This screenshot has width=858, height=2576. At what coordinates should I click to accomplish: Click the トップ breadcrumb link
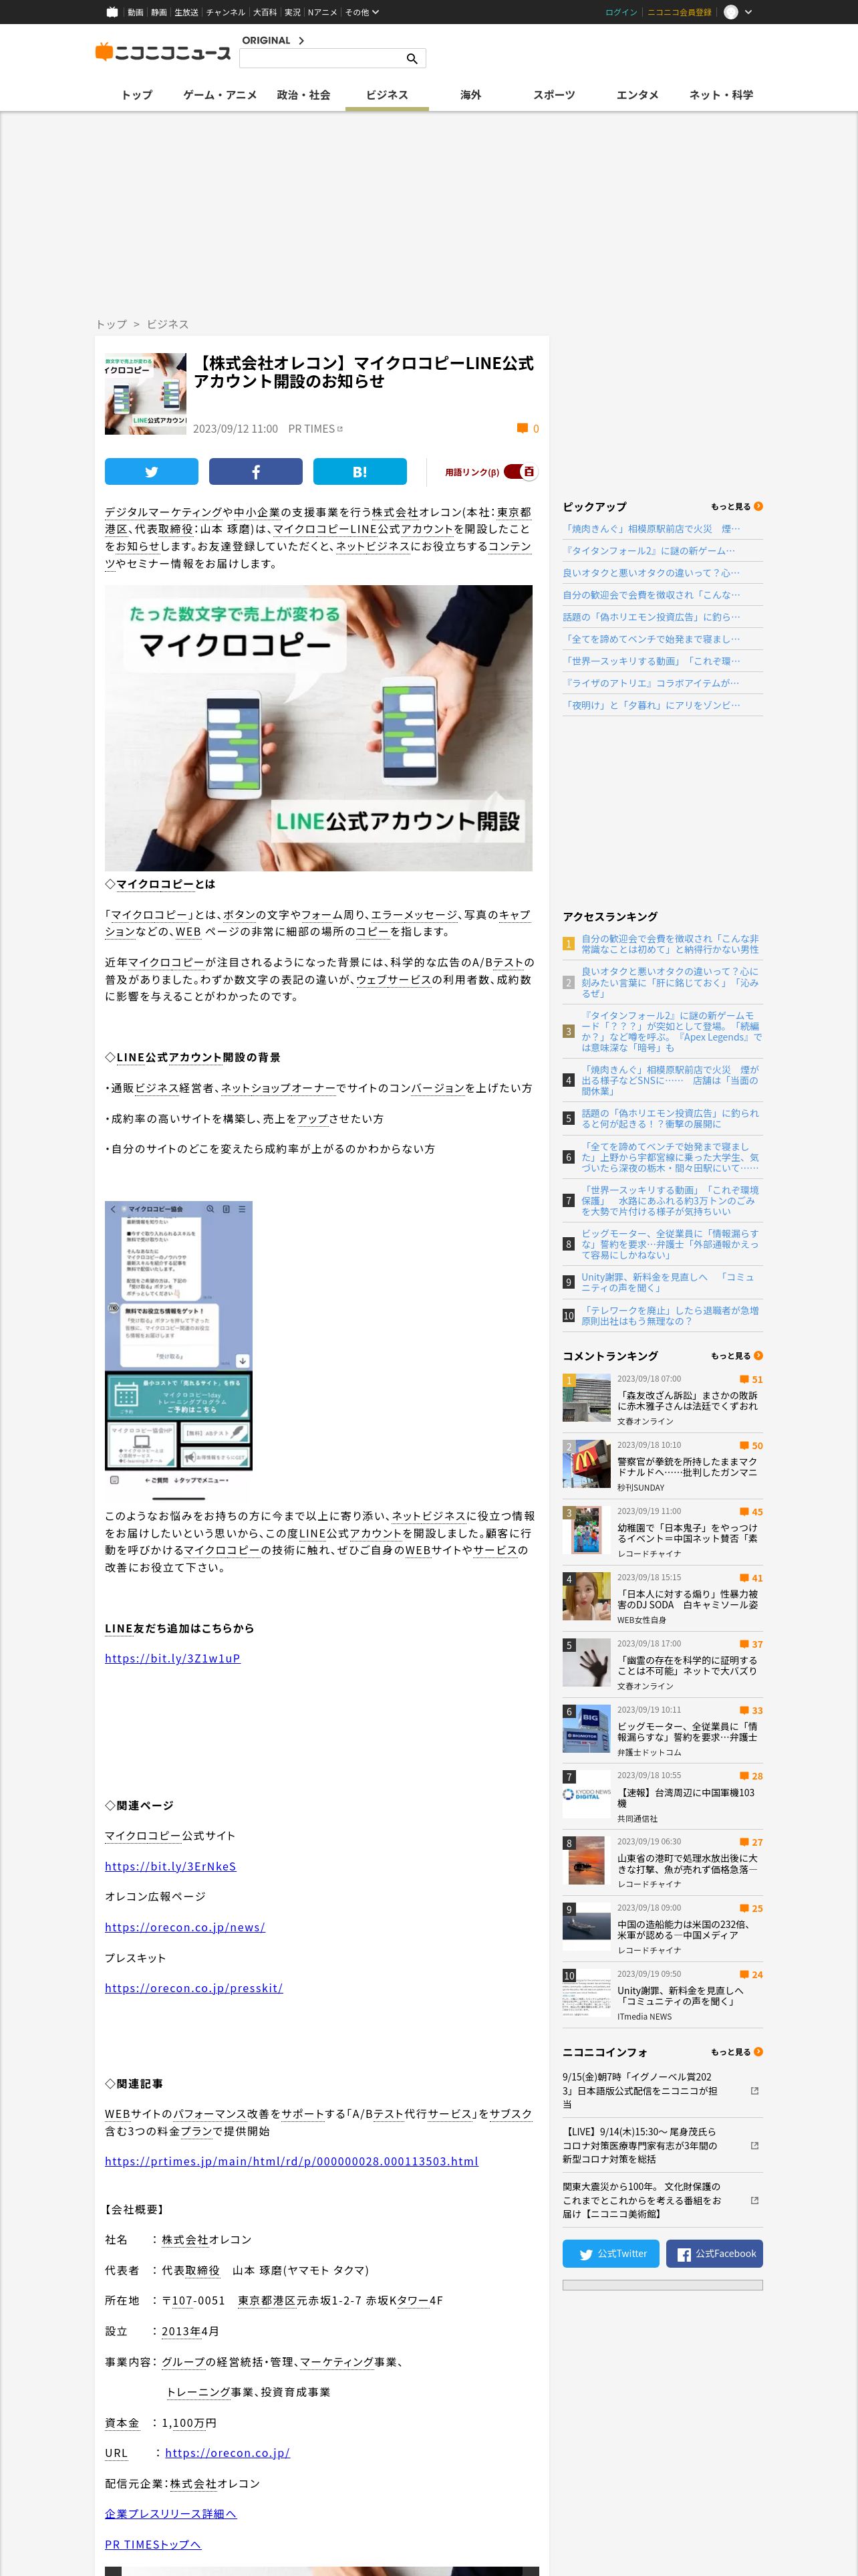point(111,324)
